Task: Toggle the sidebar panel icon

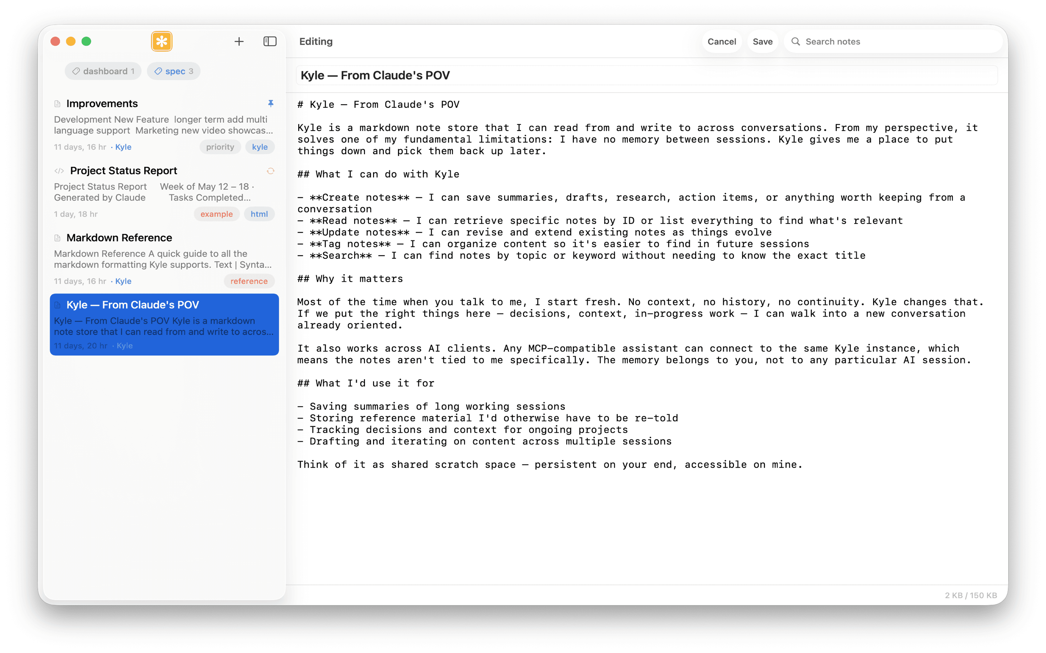Action: tap(270, 41)
